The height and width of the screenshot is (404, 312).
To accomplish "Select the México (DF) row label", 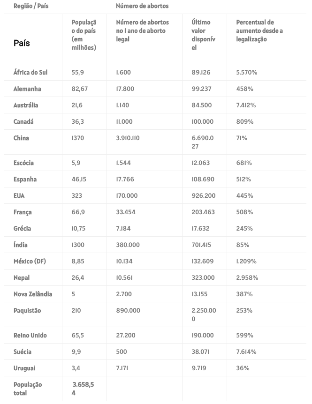I will pyautogui.click(x=30, y=261).
